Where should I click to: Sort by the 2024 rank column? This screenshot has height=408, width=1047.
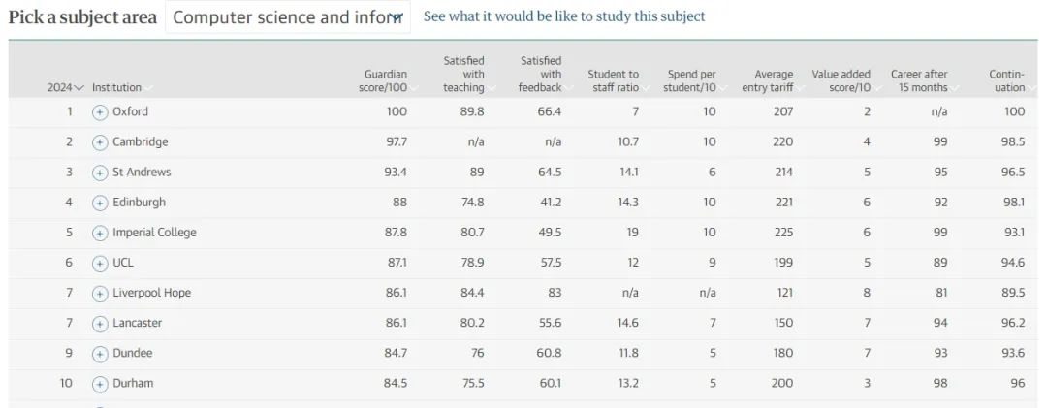(x=66, y=87)
